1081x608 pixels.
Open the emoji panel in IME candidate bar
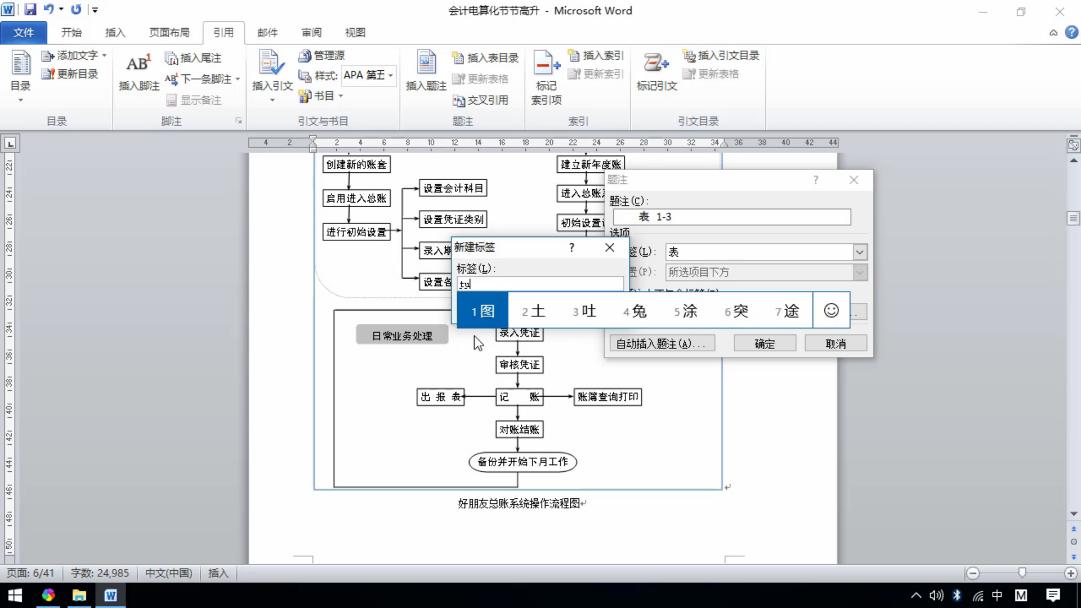(x=831, y=310)
